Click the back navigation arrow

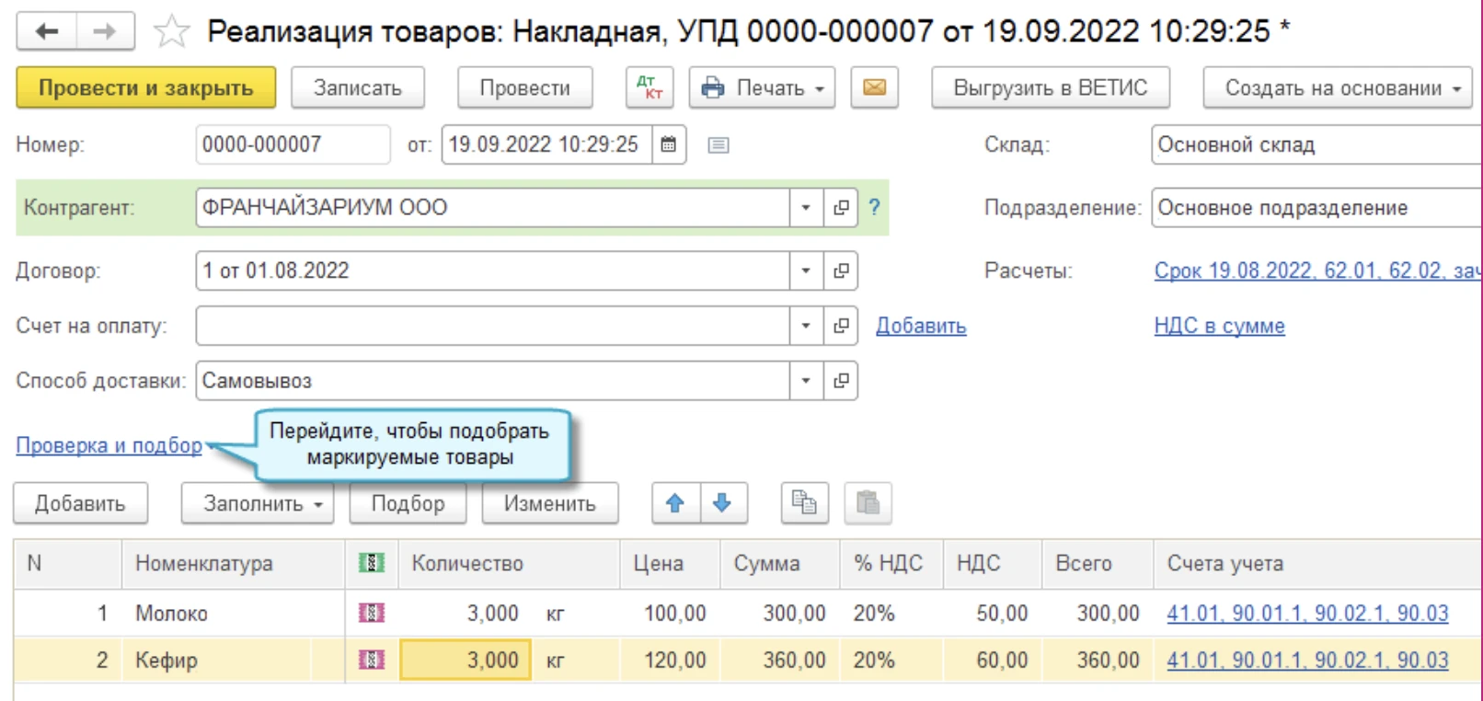[x=47, y=32]
